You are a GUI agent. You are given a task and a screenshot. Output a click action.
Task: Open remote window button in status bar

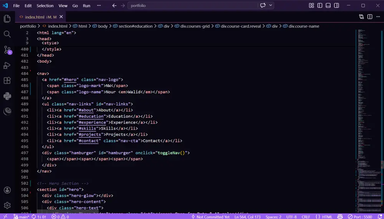click(5, 217)
